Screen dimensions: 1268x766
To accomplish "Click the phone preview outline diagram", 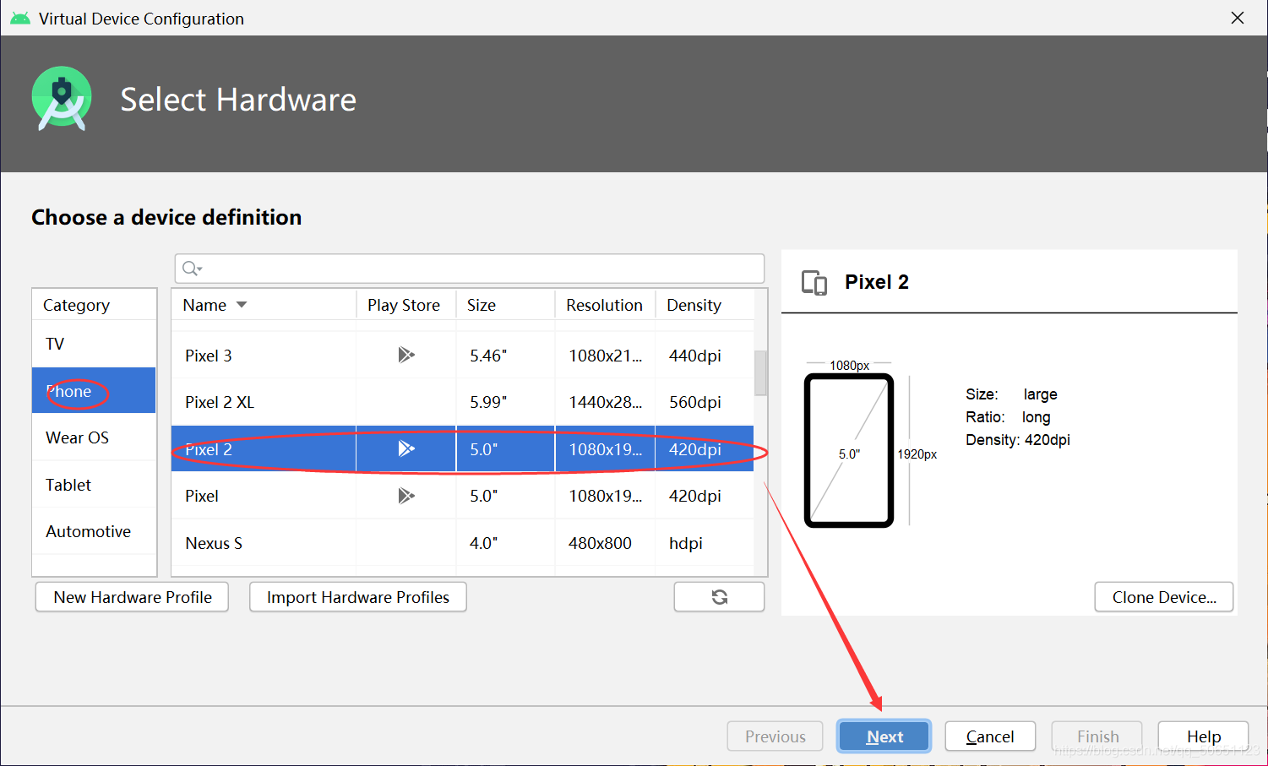I will click(849, 450).
